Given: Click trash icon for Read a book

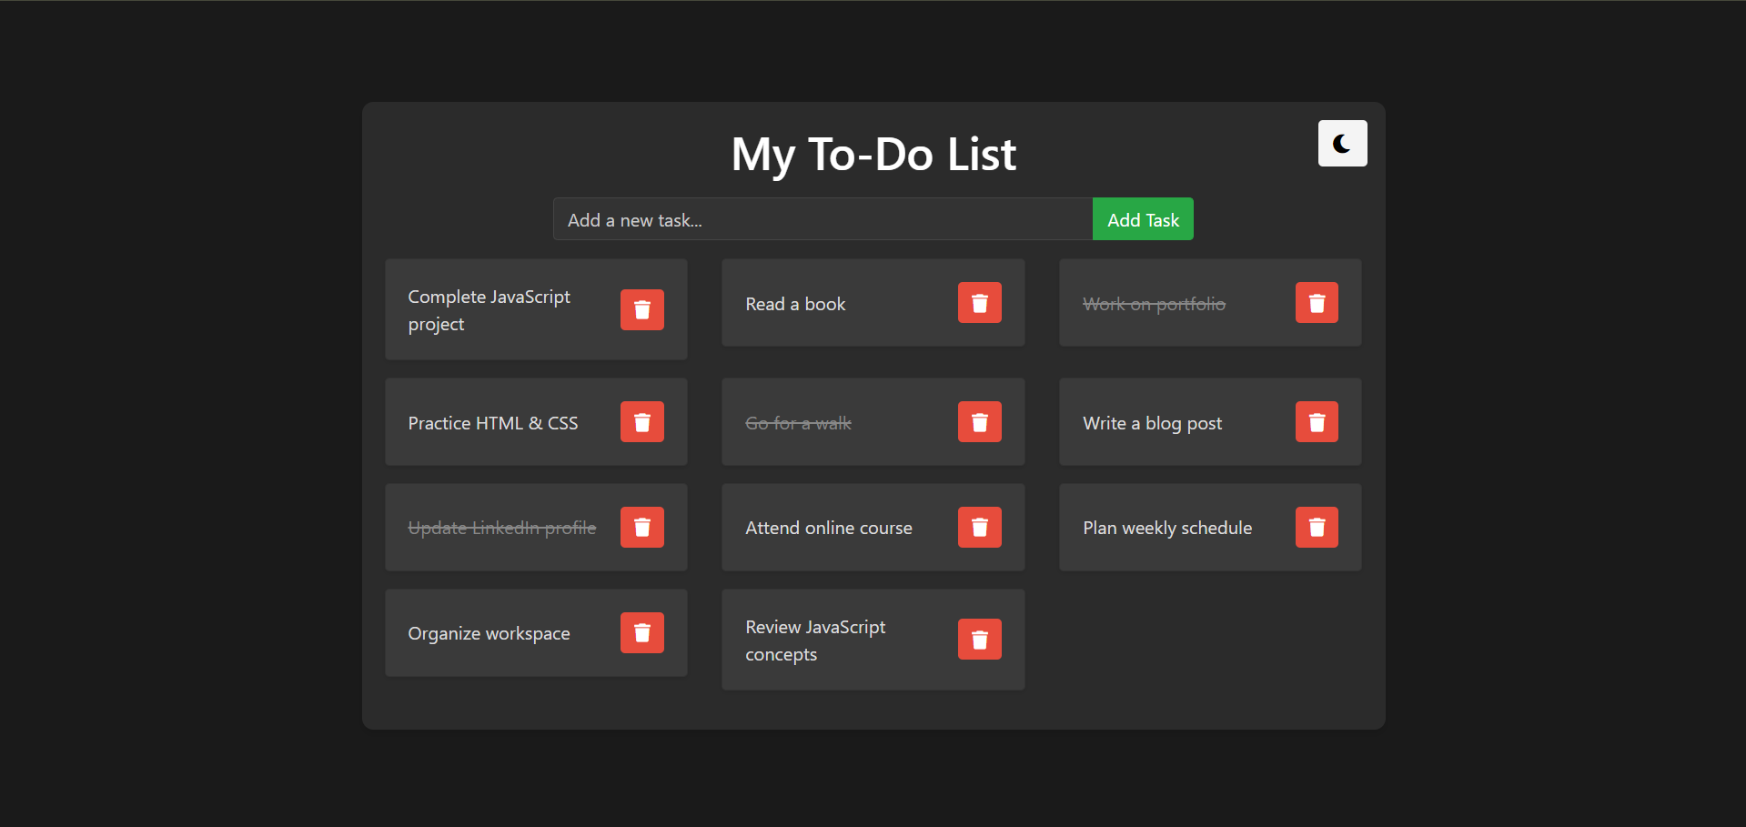Looking at the screenshot, I should pyautogui.click(x=979, y=303).
